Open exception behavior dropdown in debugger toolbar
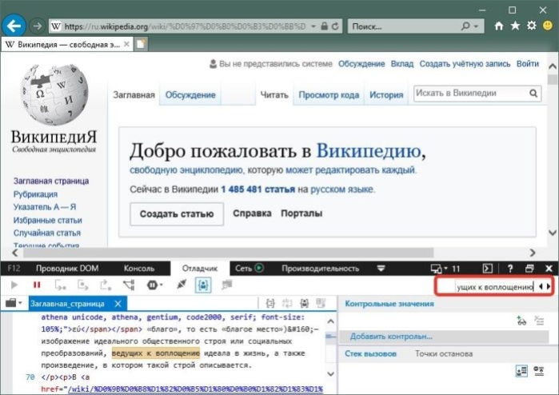This screenshot has height=395, width=559. tap(154, 285)
